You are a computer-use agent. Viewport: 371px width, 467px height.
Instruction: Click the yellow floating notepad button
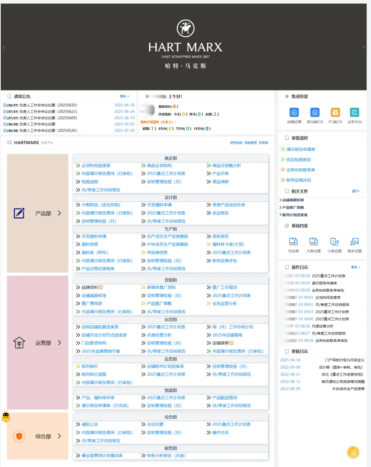click(353, 452)
